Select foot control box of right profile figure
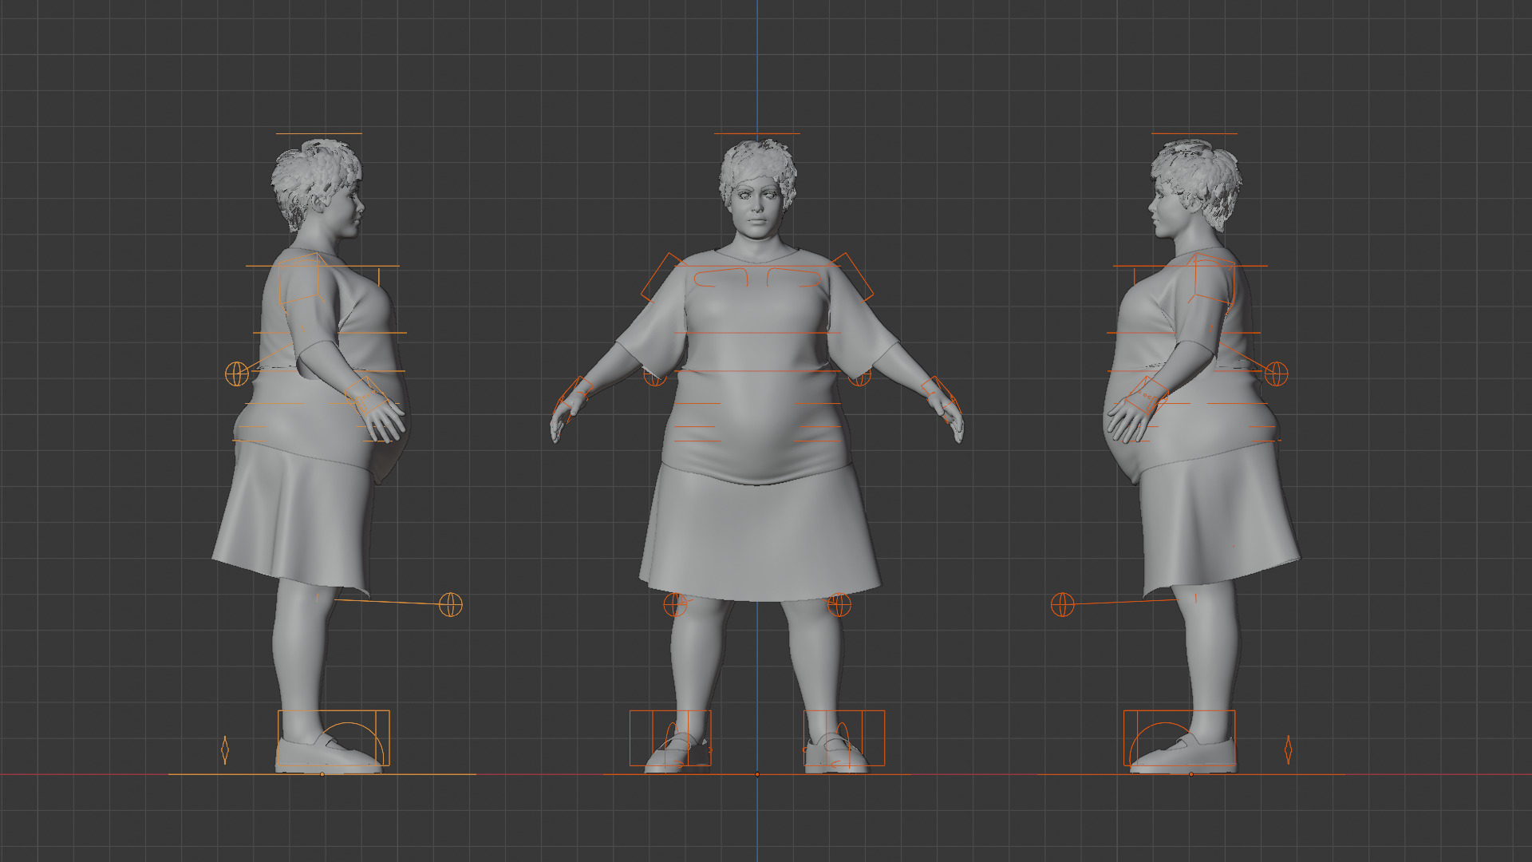This screenshot has height=862, width=1532. click(x=1179, y=738)
